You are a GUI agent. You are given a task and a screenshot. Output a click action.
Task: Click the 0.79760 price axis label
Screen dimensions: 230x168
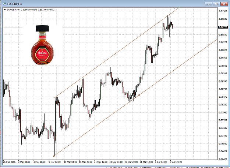point(223,58)
